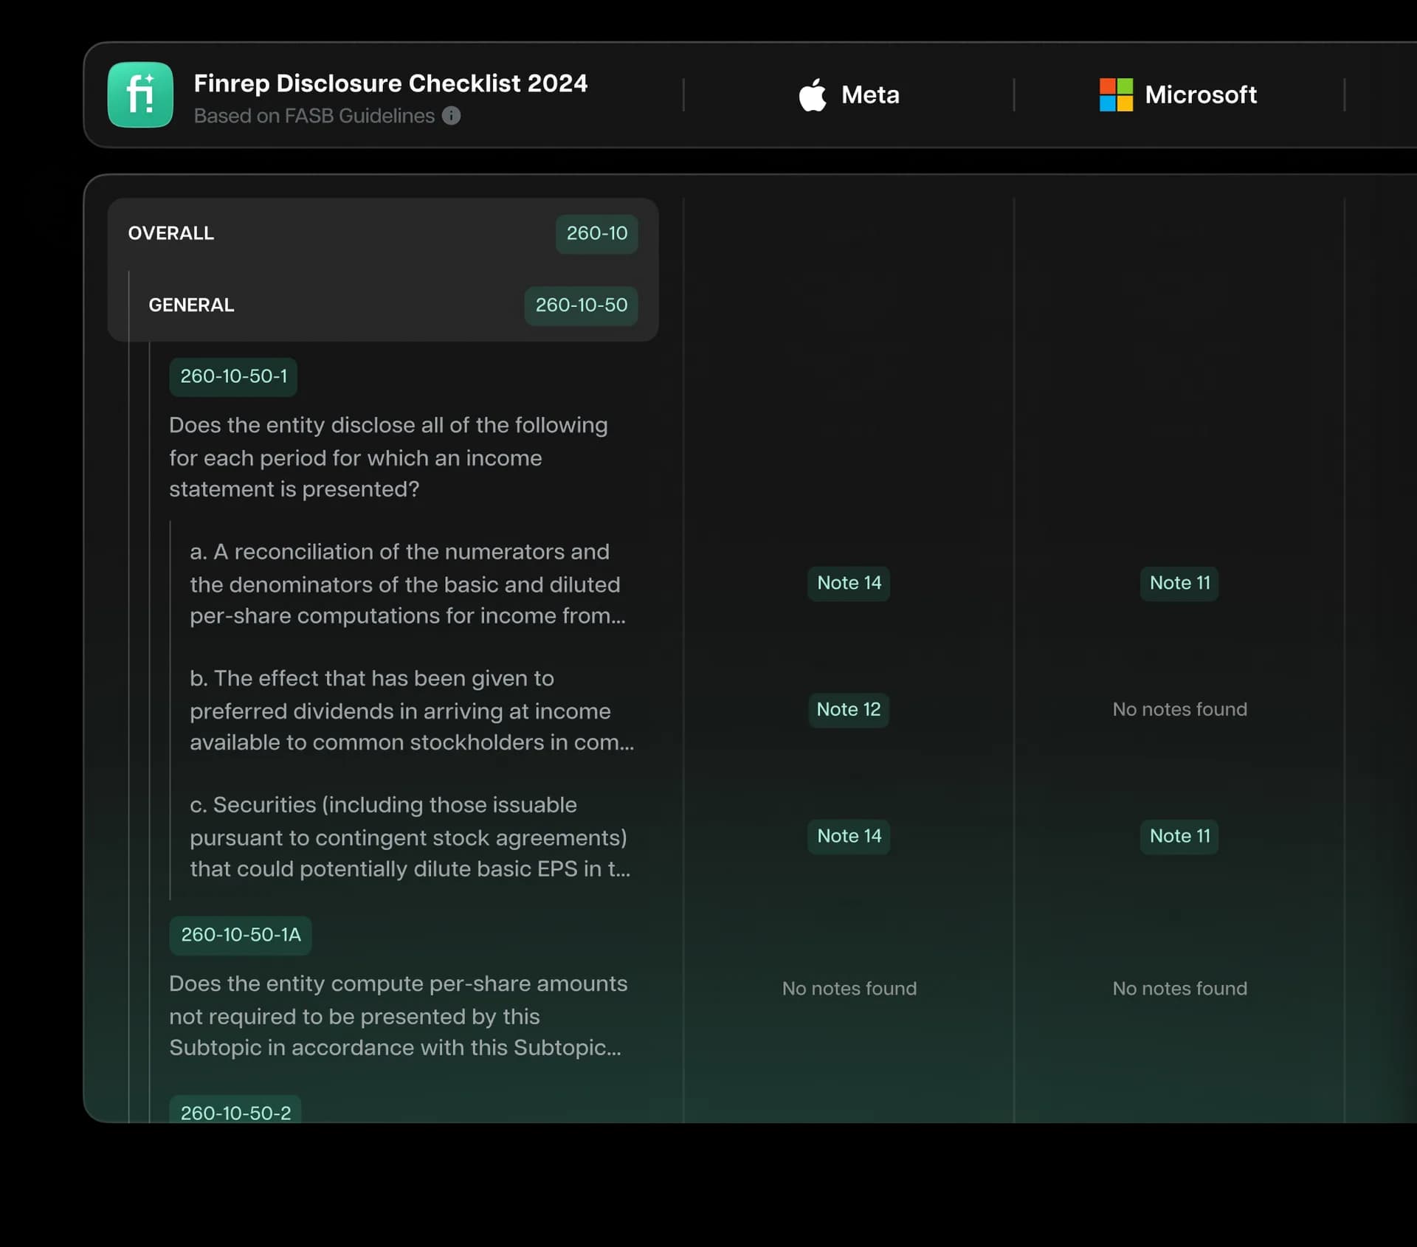Click the 260-10 code badge
This screenshot has height=1247, width=1417.
click(596, 233)
